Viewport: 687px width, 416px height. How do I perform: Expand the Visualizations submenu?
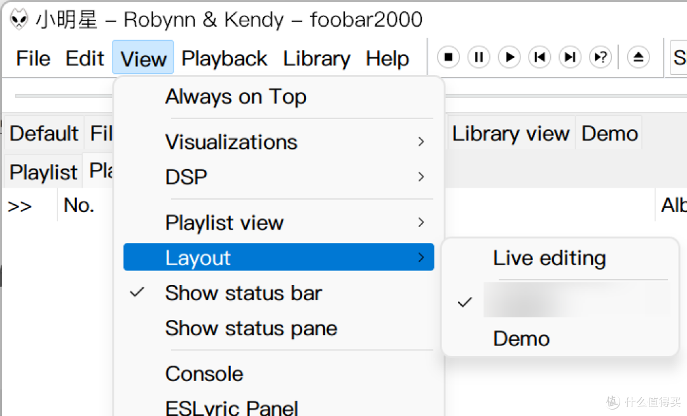tap(279, 142)
